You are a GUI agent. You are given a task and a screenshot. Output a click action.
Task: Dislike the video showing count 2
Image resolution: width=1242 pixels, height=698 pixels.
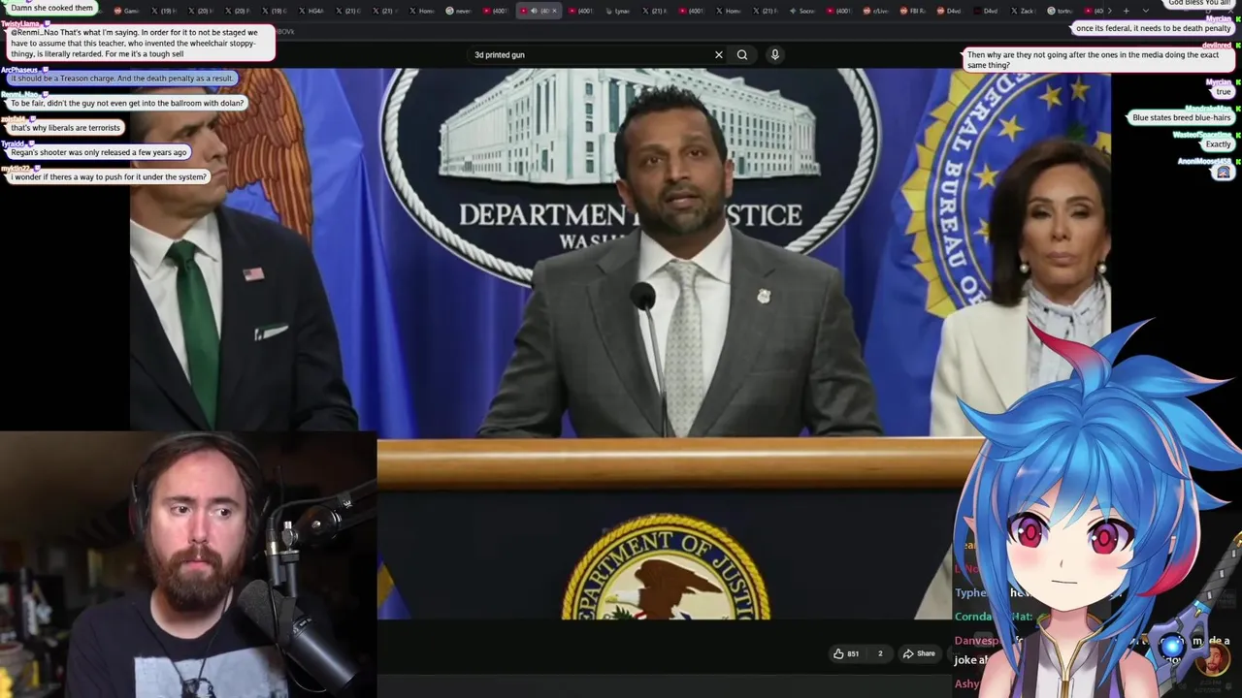coord(880,653)
